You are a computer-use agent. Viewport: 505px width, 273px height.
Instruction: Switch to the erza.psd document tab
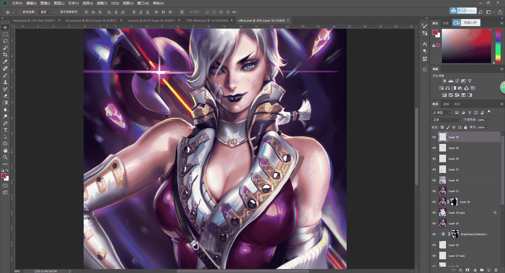click(151, 20)
